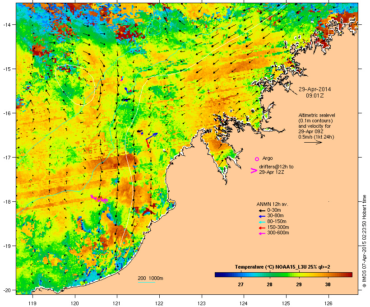Click the 09:01Z time label
Screen dimensions: 370x307
tap(315, 96)
